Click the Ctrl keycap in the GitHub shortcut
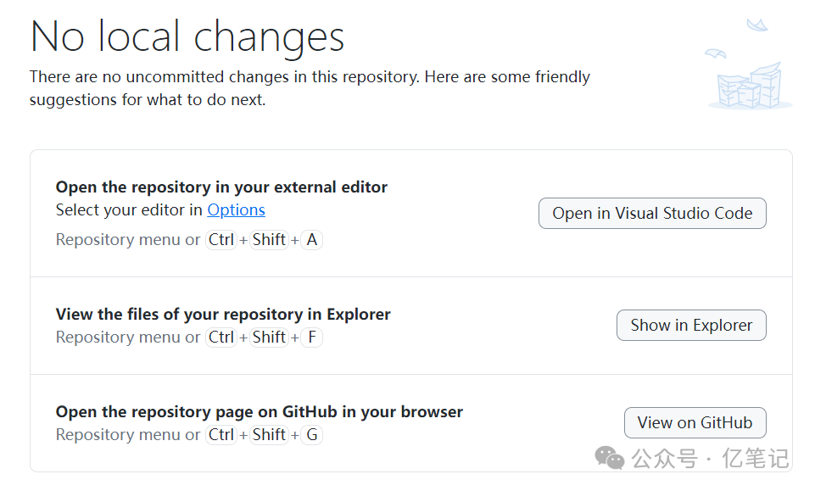 click(220, 434)
